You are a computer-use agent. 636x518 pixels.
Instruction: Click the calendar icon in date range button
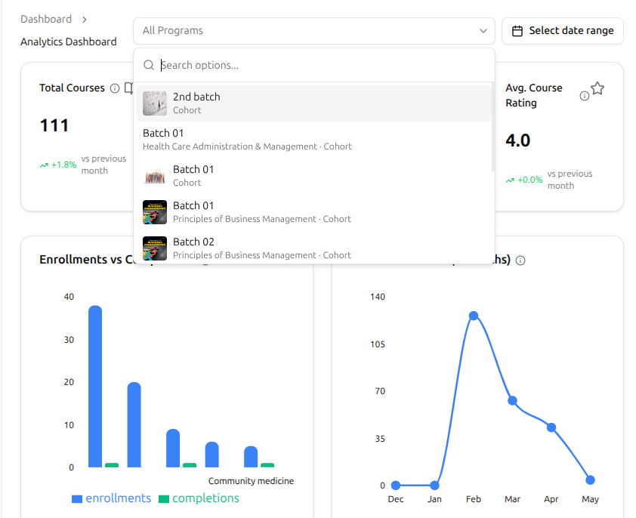click(x=517, y=31)
